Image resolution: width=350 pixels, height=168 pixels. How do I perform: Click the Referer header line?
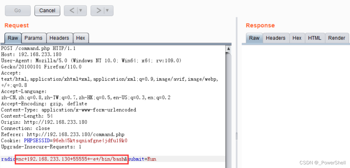point(63,135)
